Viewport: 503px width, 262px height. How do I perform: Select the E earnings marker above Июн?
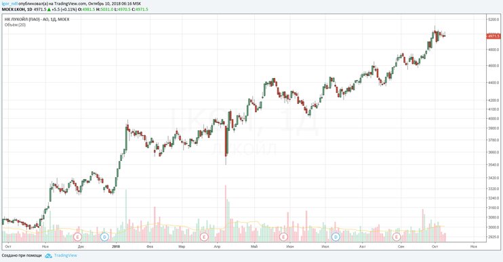283,237
